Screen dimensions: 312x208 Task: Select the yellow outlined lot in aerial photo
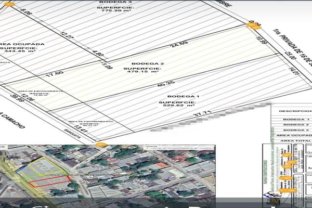point(44,167)
